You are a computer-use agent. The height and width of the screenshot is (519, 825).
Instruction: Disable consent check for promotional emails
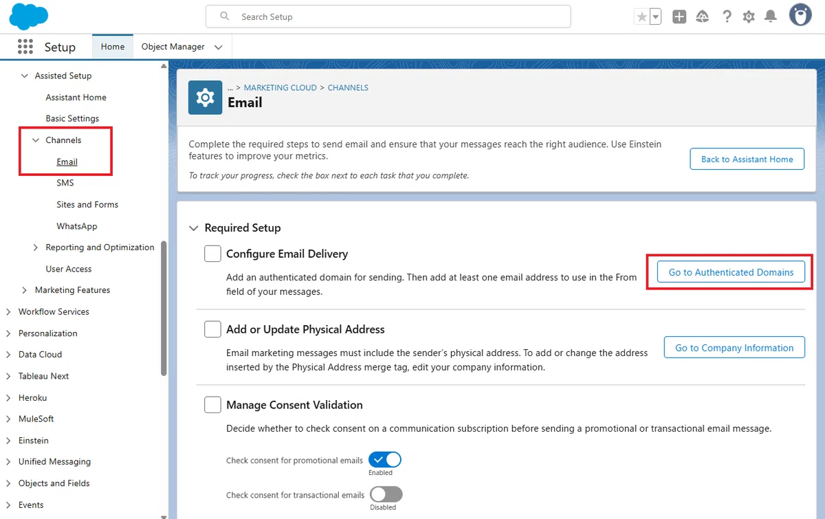[x=385, y=460]
